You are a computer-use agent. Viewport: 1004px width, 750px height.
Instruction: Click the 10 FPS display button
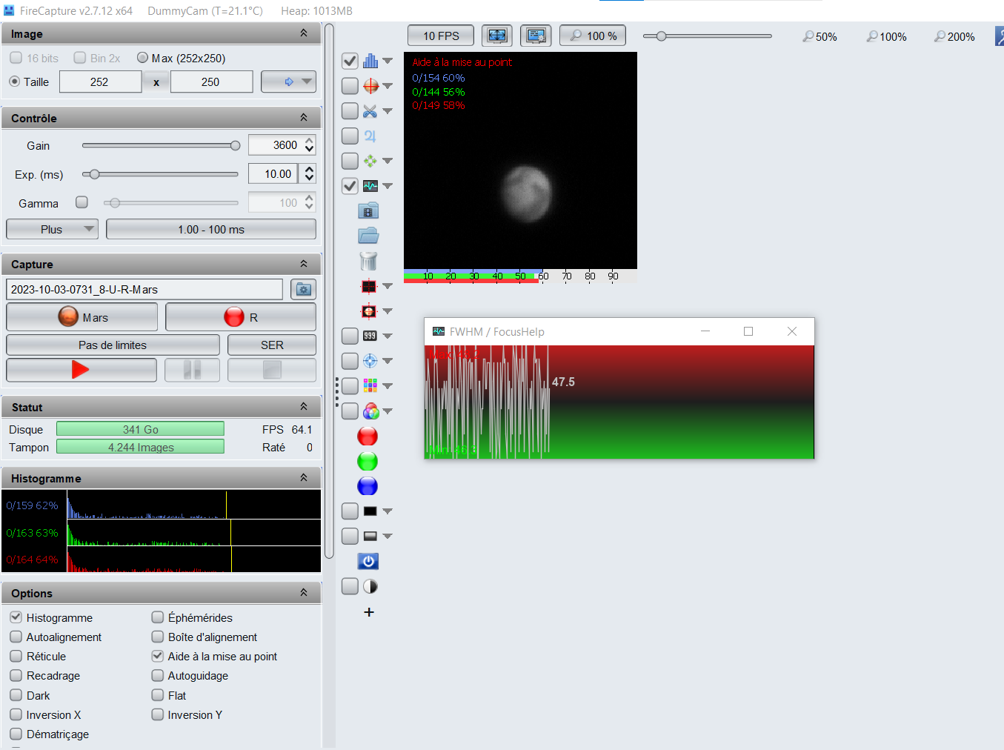tap(441, 36)
